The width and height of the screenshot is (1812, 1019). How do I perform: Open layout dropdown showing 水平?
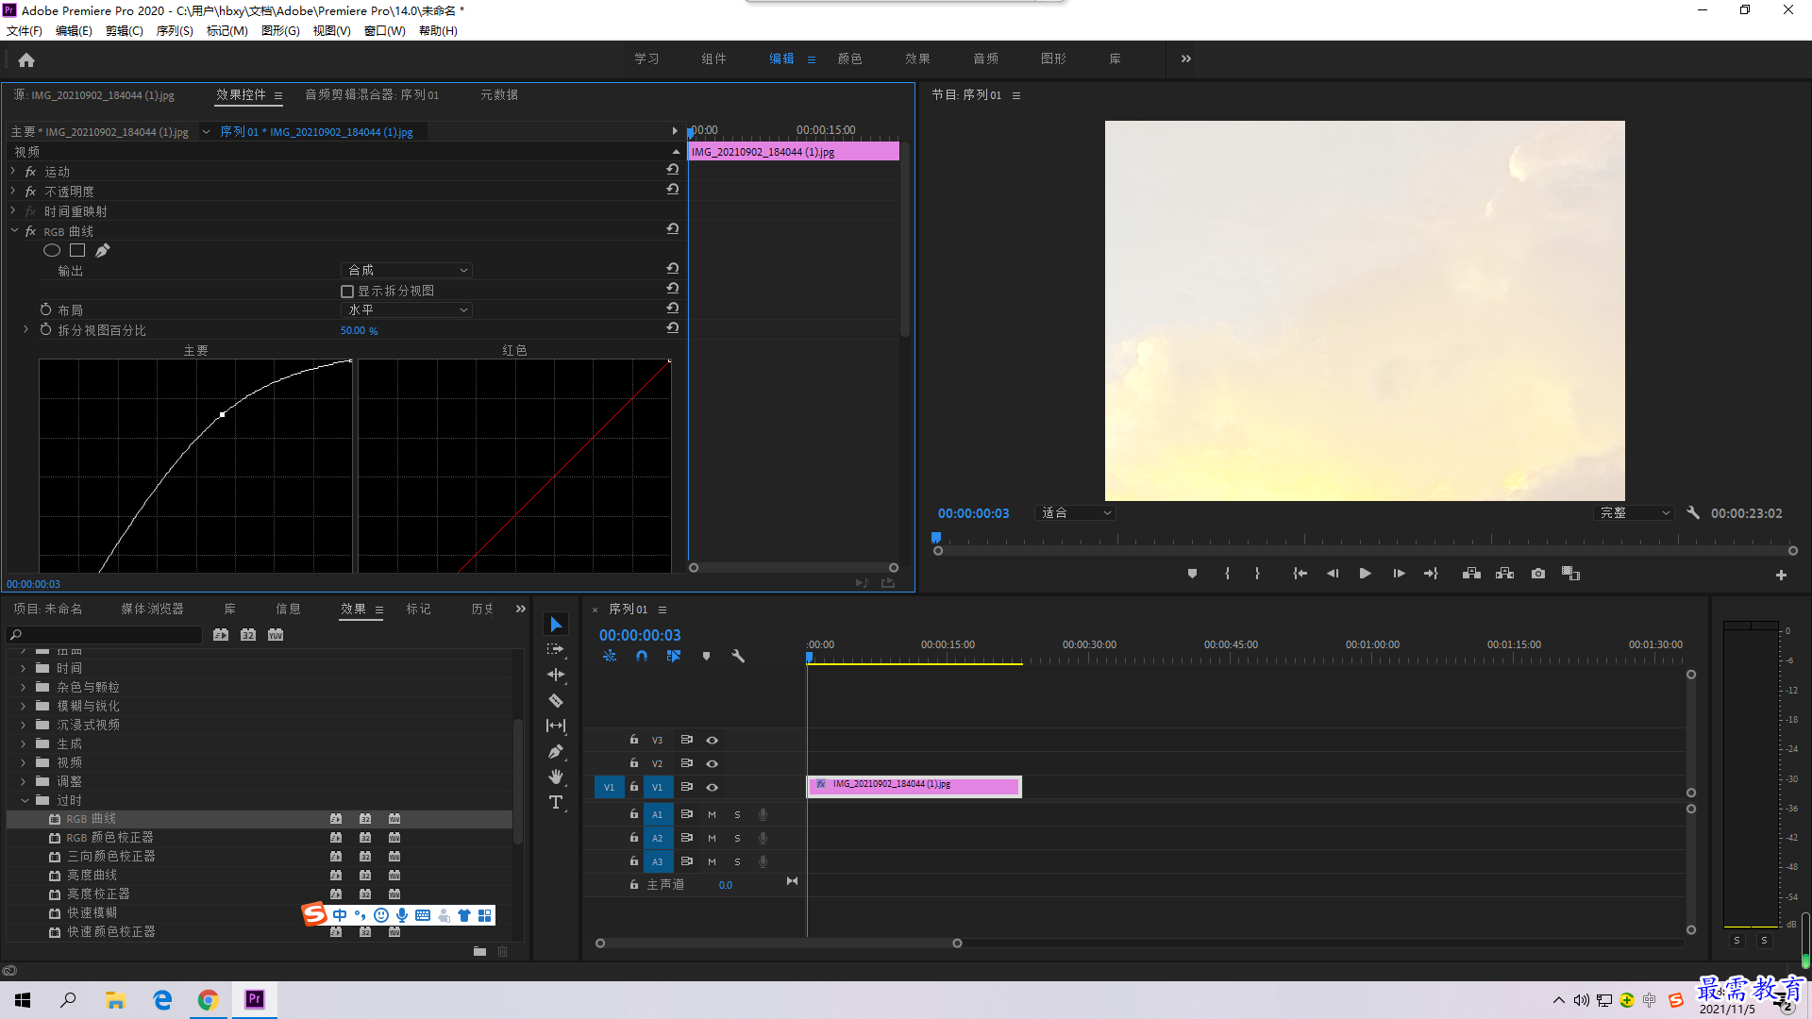click(406, 309)
